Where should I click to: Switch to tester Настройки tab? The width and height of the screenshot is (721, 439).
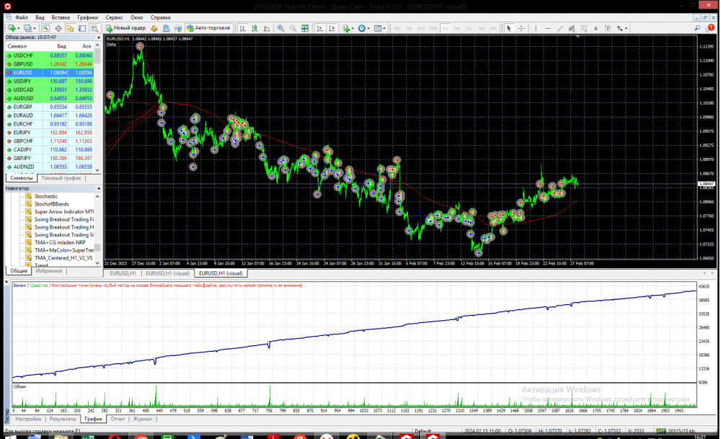[28, 419]
